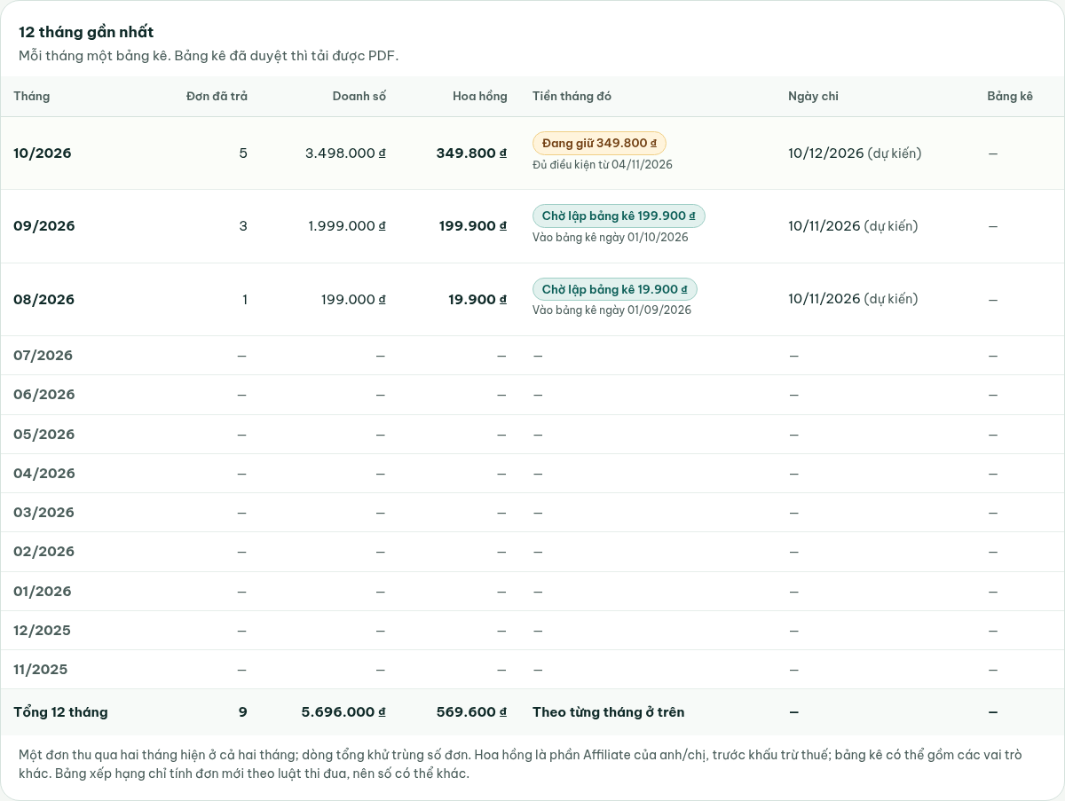Select the 01/2026 month row label
1065x801 pixels.
click(43, 592)
